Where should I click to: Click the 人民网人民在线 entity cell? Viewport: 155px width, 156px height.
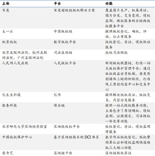pos(15,63)
